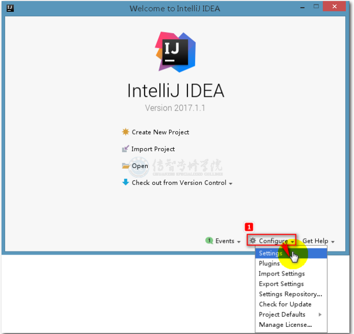The height and width of the screenshot is (334, 354).
Task: Expand the Events dropdown arrow
Action: 239,242
